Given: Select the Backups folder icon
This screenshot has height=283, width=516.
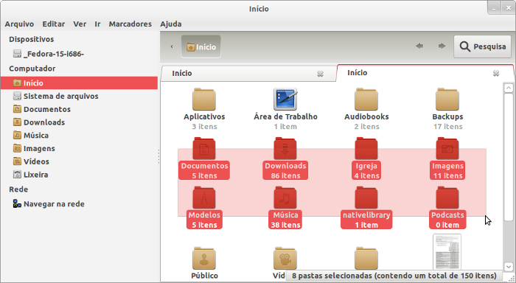Looking at the screenshot, I should pyautogui.click(x=447, y=99).
